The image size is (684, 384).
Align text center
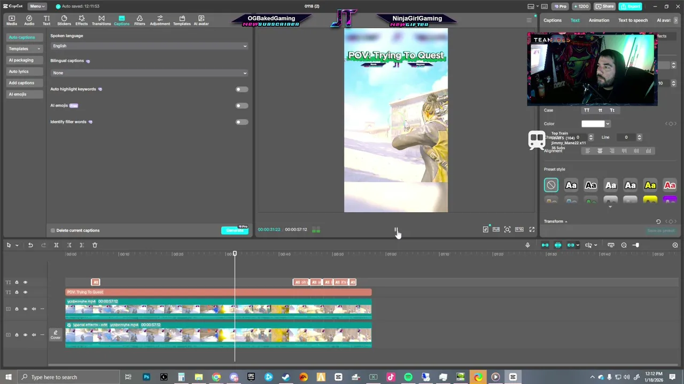coord(600,151)
